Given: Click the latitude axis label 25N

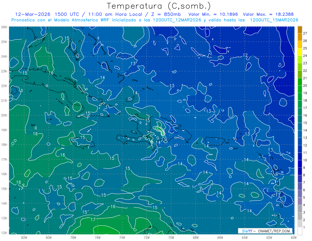Looking at the screenshot, I should tap(4, 42).
